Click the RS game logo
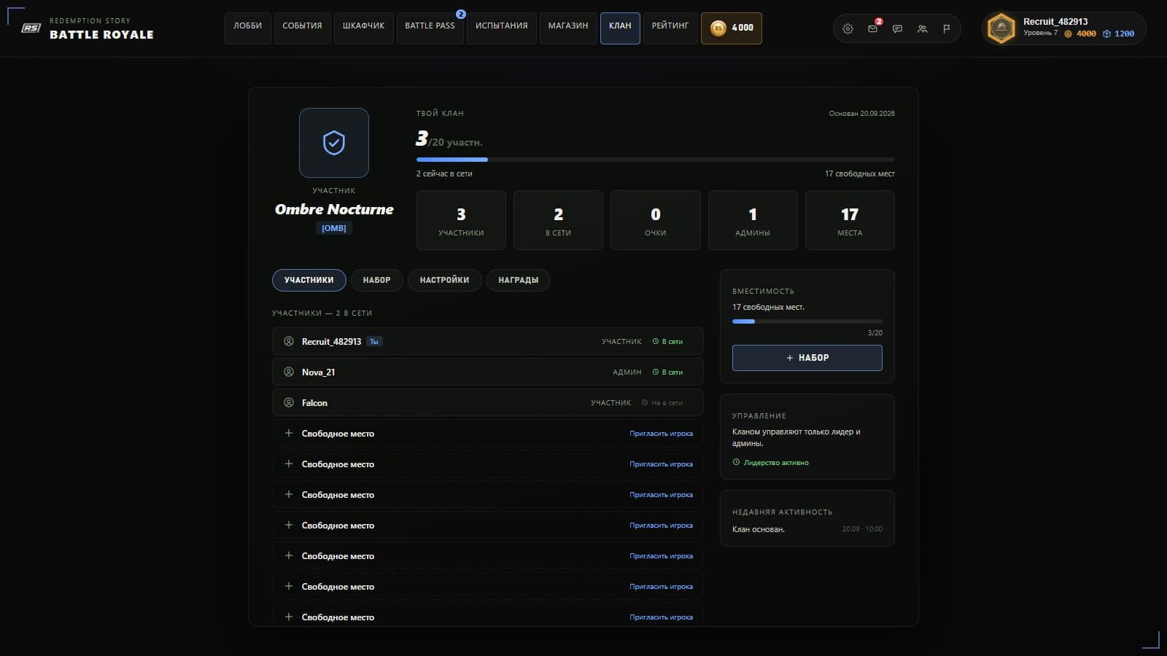This screenshot has width=1167, height=656. point(31,28)
